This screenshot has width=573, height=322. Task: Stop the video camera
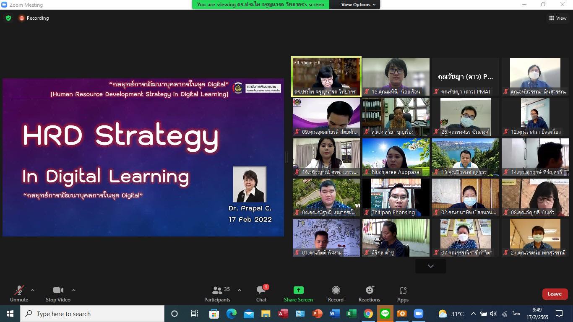pyautogui.click(x=58, y=293)
